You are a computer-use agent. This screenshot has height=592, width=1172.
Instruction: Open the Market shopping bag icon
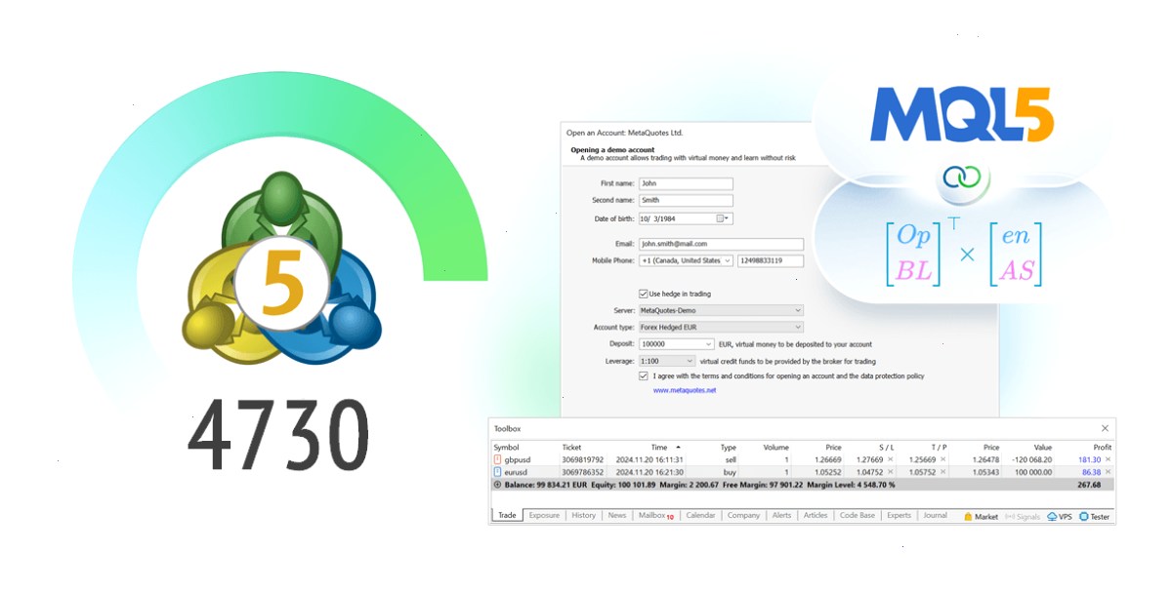[968, 516]
